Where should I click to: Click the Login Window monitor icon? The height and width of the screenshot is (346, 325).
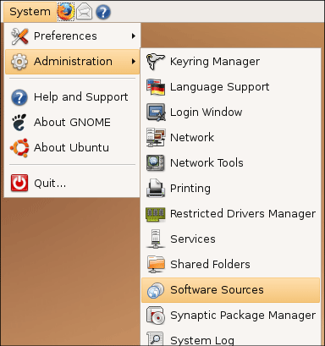click(x=156, y=113)
